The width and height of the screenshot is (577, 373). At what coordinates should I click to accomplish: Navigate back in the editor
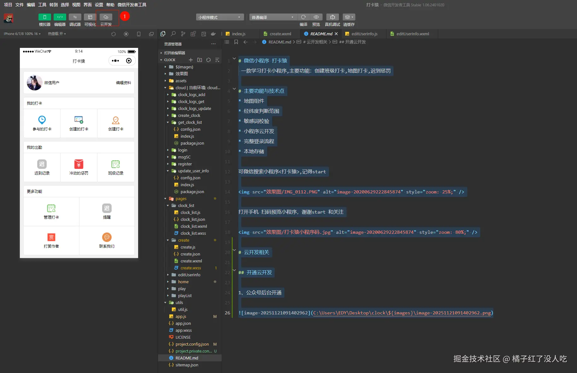(x=246, y=42)
